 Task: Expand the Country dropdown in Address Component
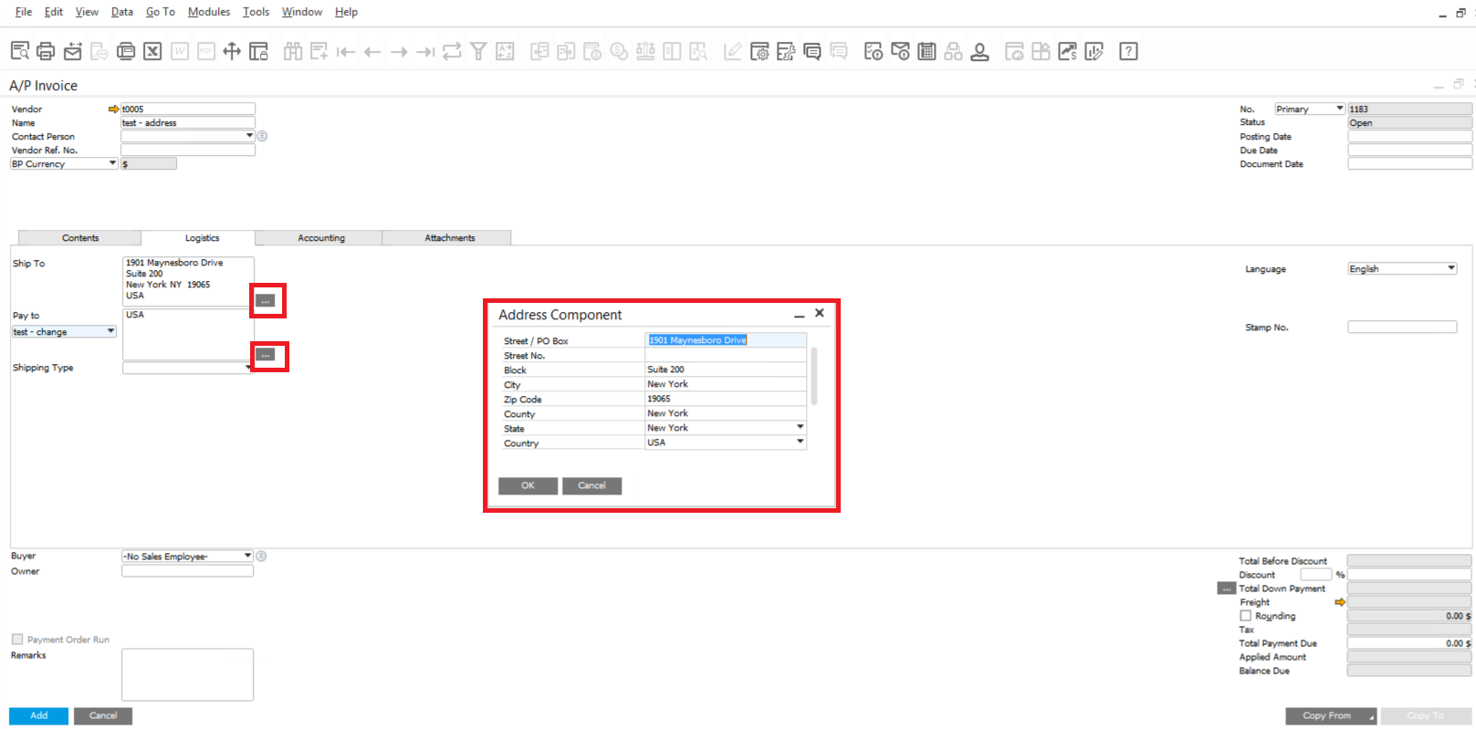[x=800, y=442]
